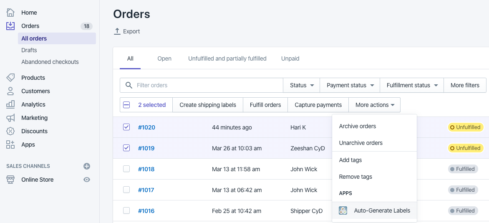Click the Mar 26 at 10:03 am date

click(x=237, y=148)
